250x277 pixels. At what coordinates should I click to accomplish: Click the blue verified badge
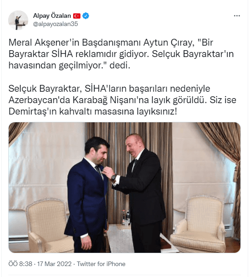(x=86, y=16)
